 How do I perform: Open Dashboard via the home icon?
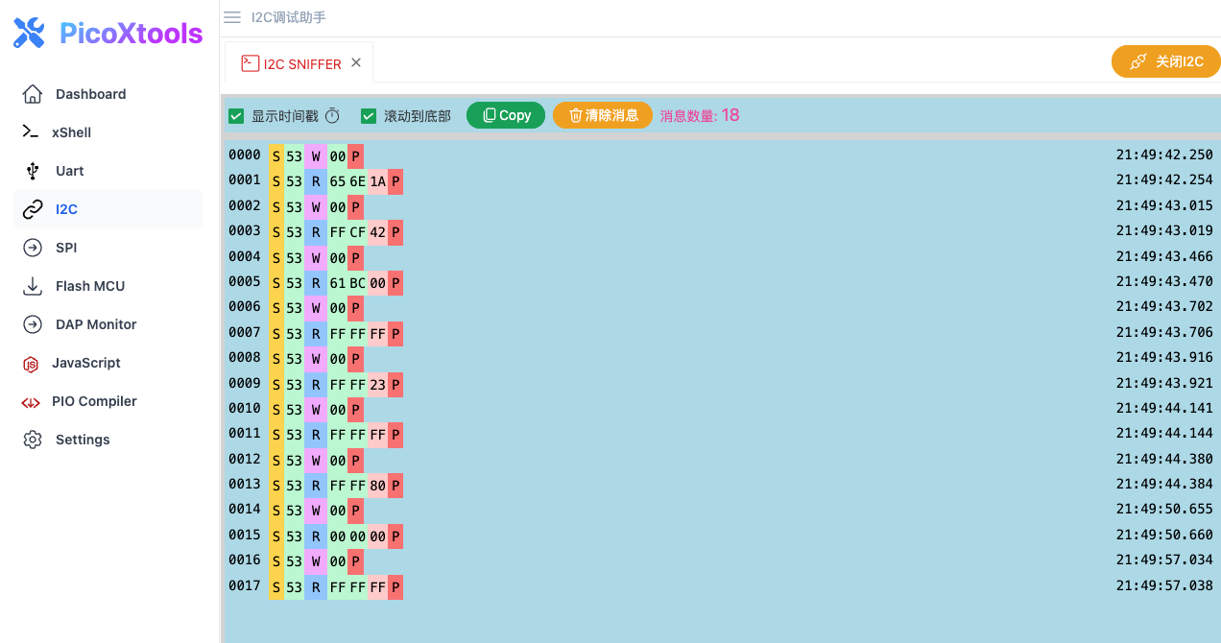click(x=33, y=94)
